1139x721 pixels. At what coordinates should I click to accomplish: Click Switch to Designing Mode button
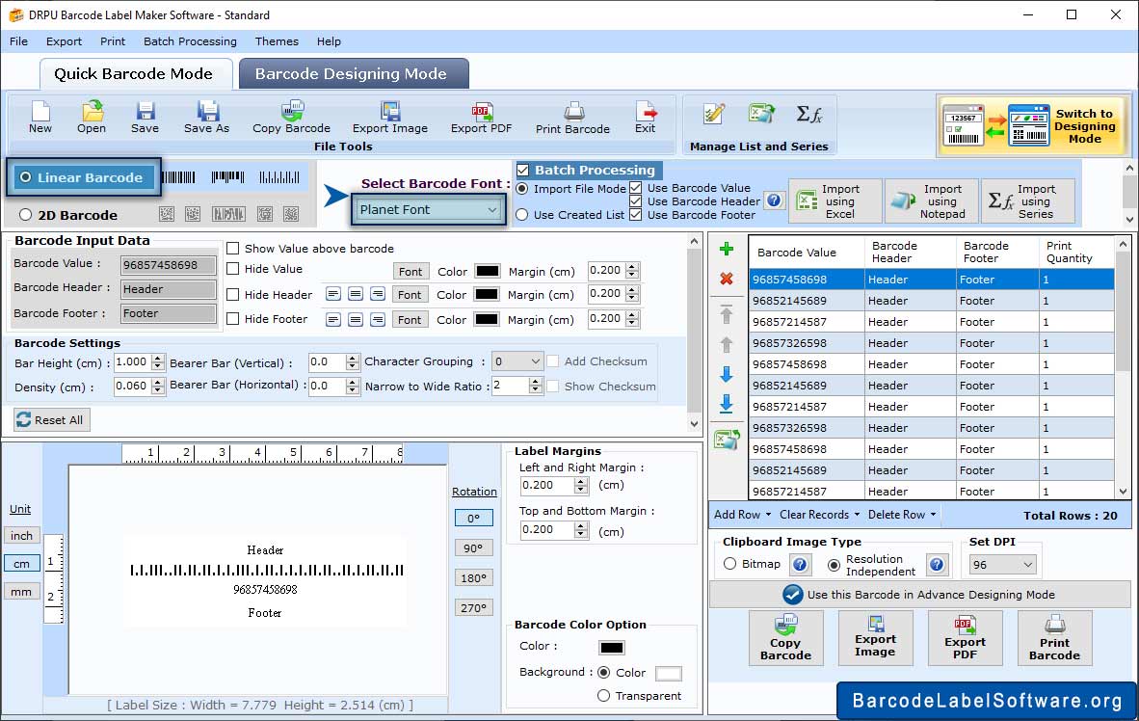click(1031, 125)
